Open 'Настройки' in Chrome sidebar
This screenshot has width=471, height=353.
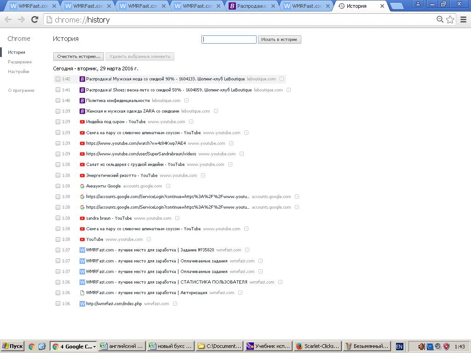(18, 71)
